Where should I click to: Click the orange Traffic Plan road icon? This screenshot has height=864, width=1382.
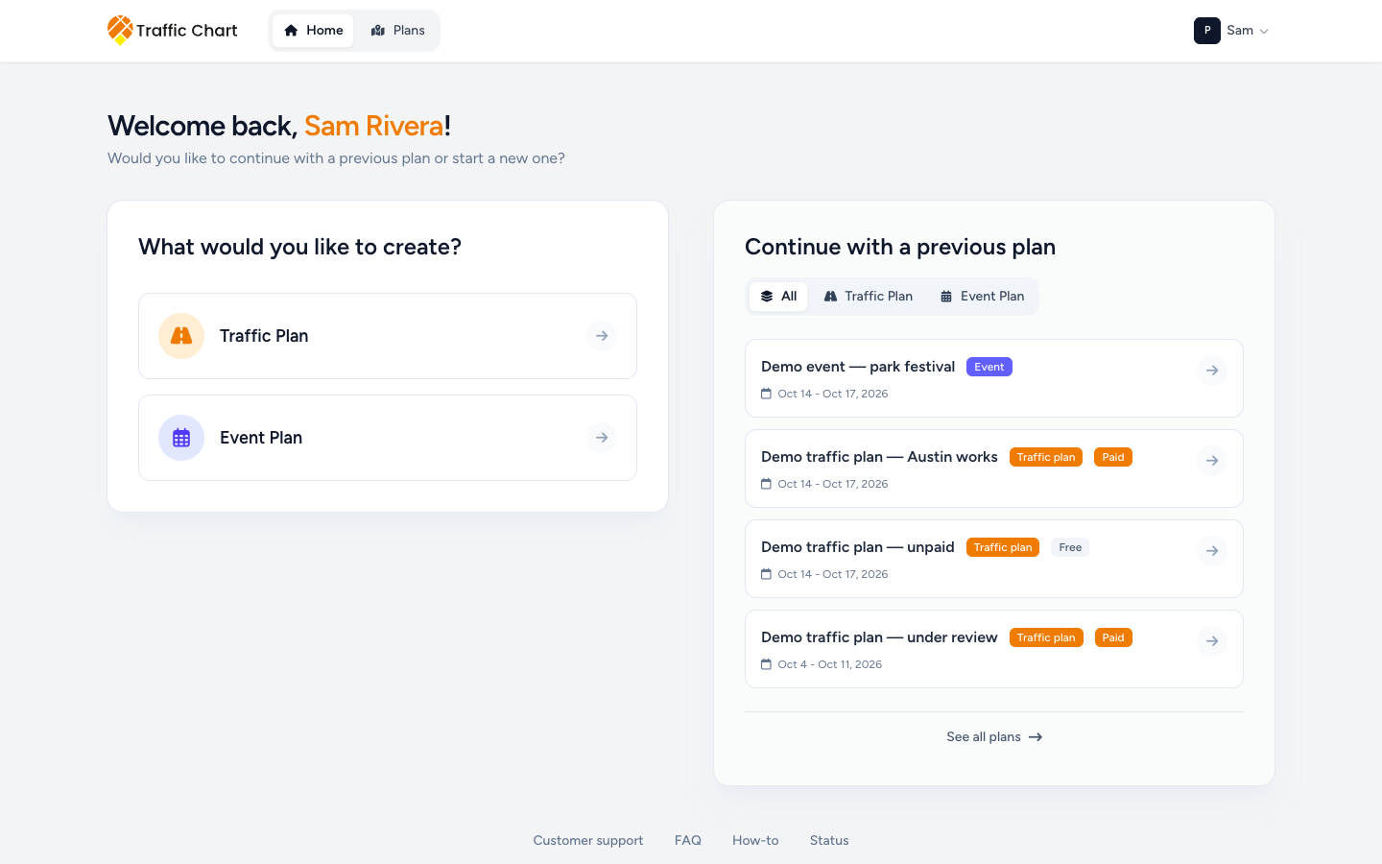[x=181, y=336]
